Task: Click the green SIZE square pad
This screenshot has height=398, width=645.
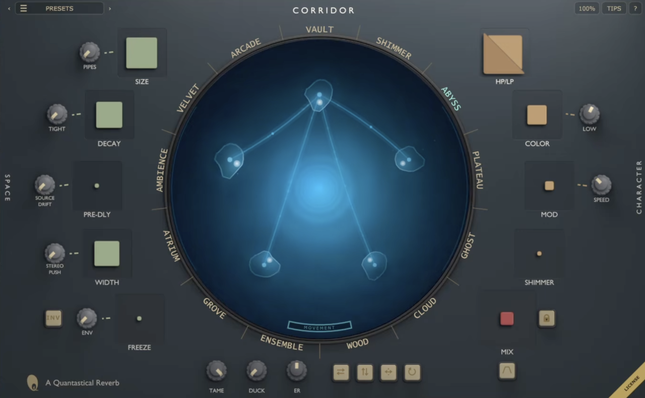Action: [x=142, y=53]
